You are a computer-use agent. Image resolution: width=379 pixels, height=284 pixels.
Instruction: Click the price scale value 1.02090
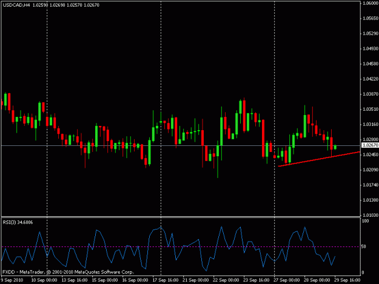371,170
